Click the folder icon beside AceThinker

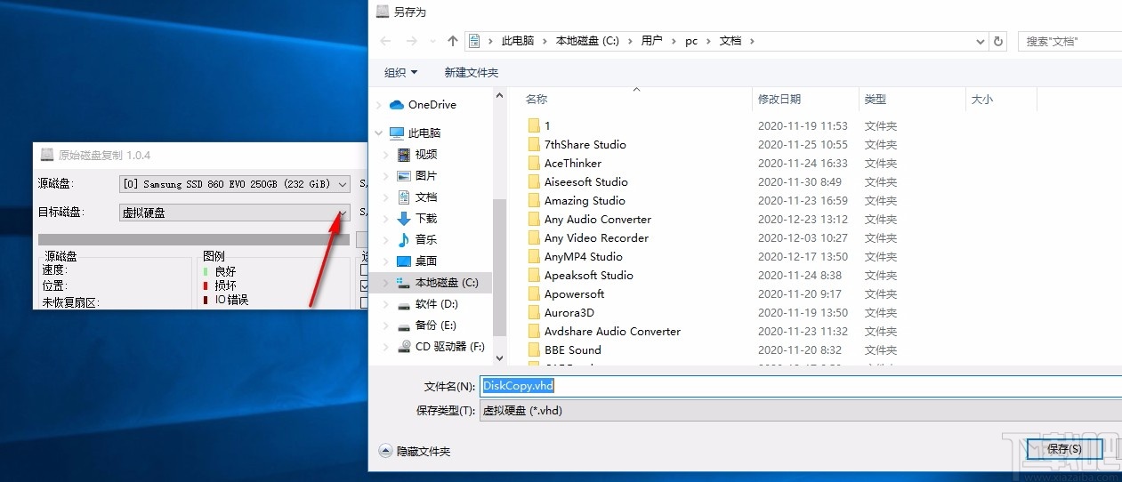tap(534, 164)
